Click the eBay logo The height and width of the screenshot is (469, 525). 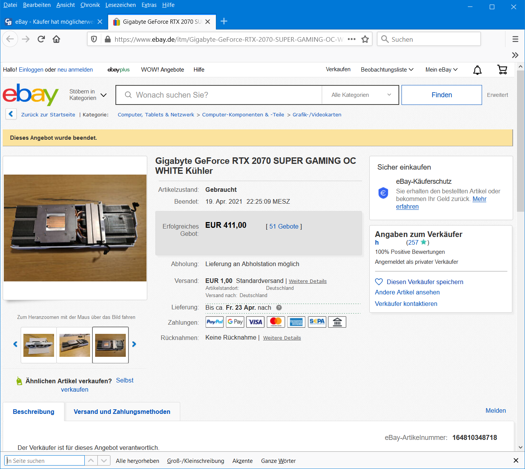click(31, 95)
